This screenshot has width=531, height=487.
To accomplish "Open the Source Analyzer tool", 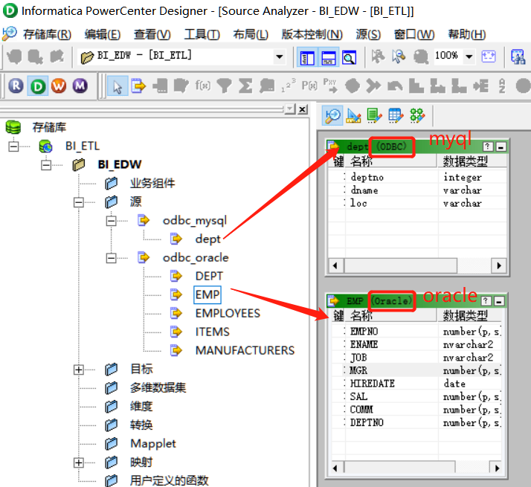I will 332,116.
